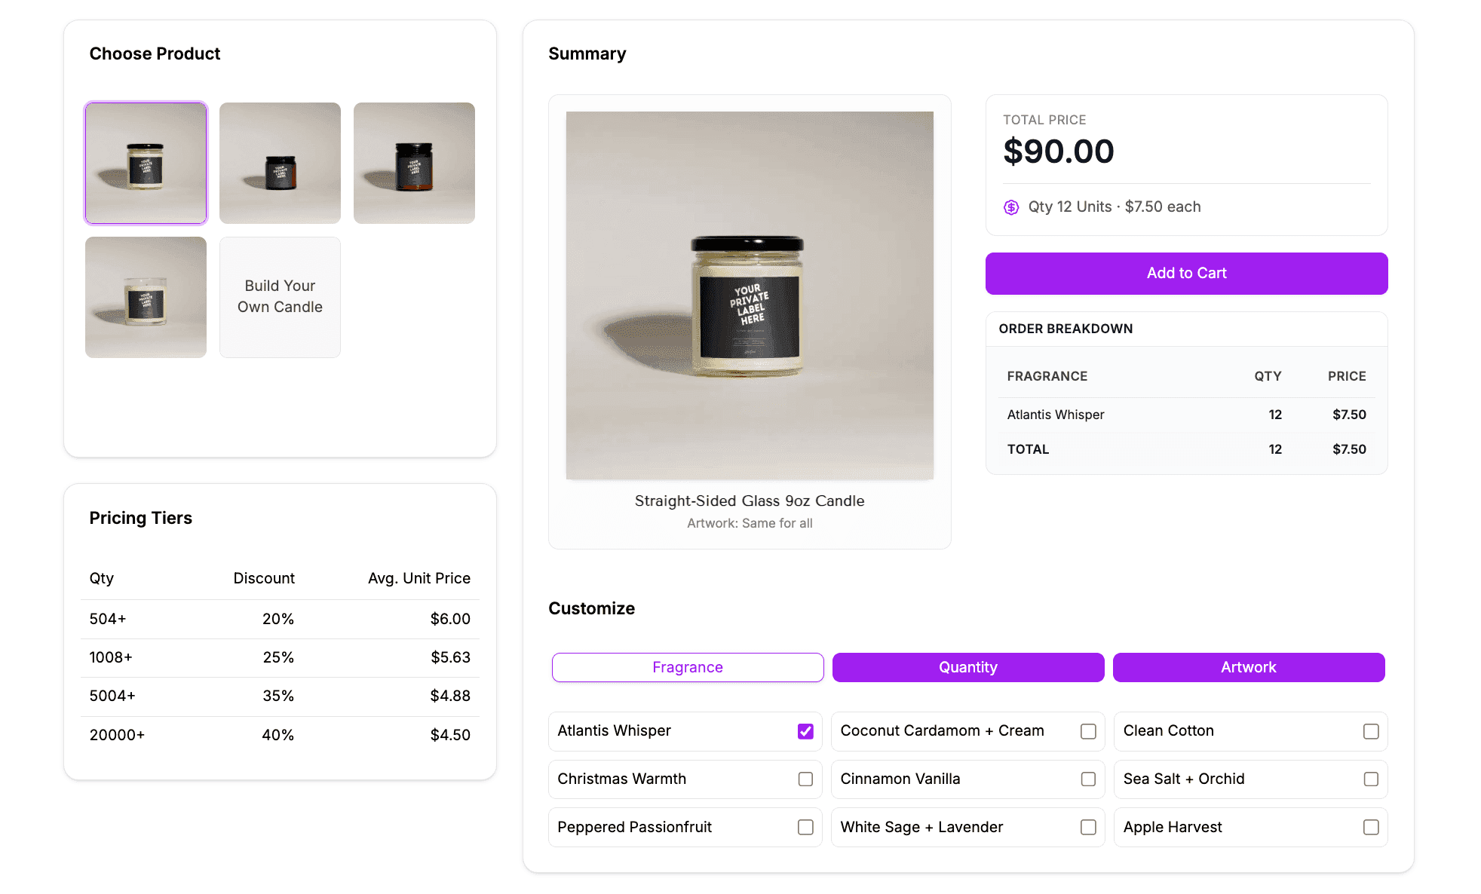Choose the small black jar candle thumbnail

[x=280, y=163]
